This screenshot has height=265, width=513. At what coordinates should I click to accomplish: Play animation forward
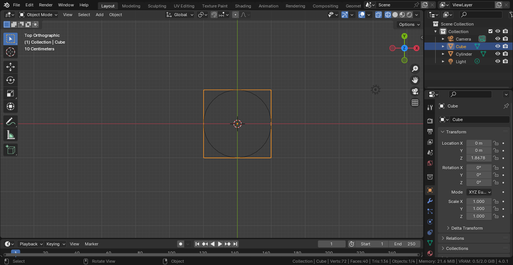(220, 244)
